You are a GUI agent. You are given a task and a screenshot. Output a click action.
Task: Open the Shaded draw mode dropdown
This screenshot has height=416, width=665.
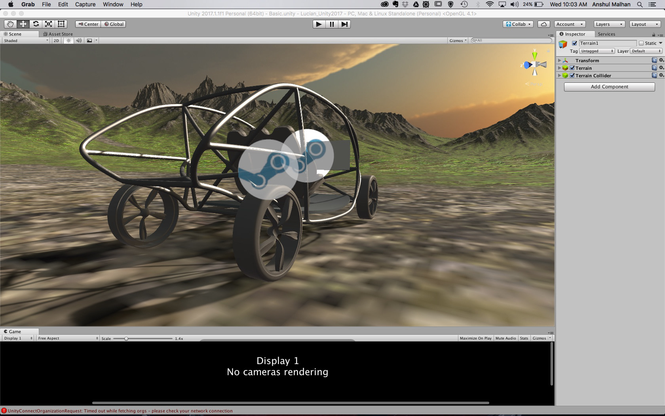26,40
